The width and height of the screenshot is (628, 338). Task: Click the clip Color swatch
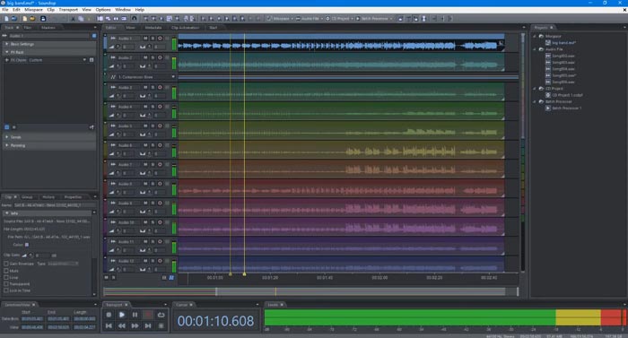(x=27, y=245)
